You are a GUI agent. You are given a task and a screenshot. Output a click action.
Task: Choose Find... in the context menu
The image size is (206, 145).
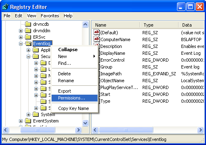click(x=75, y=63)
